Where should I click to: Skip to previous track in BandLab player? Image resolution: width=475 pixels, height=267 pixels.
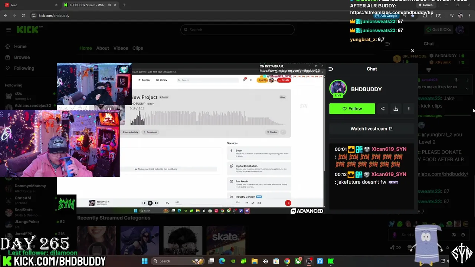(x=144, y=203)
